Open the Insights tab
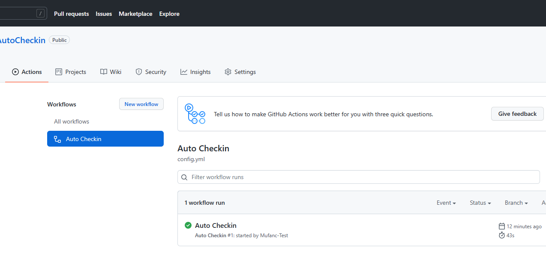Screen dimensions: 546x265 [x=195, y=72]
